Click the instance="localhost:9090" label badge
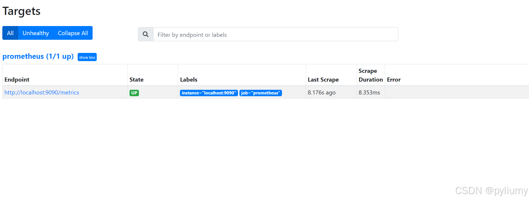The height and width of the screenshot is (200, 529). click(209, 93)
